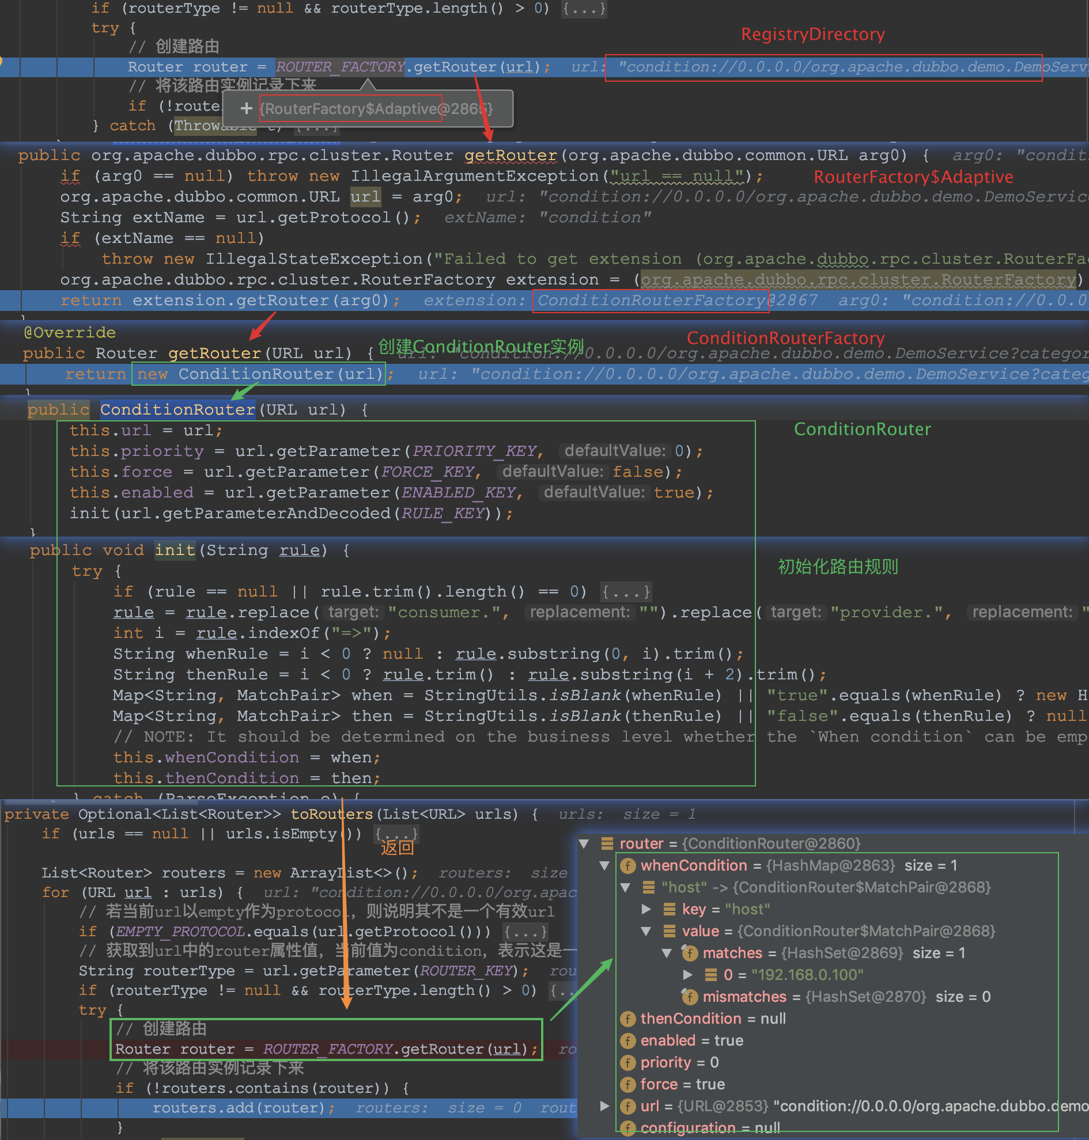Unfold the routerType if-block at the top
This screenshot has width=1089, height=1140.
(x=584, y=9)
